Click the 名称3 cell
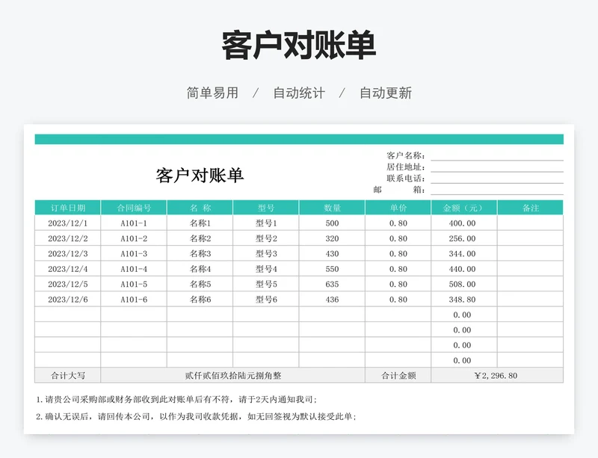The width and height of the screenshot is (598, 458). (x=200, y=253)
